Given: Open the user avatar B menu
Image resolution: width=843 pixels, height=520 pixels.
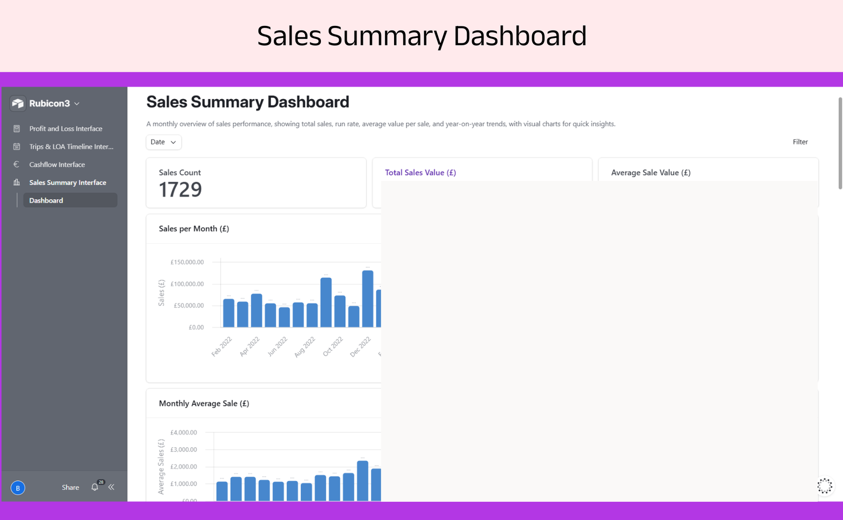Looking at the screenshot, I should (x=18, y=488).
